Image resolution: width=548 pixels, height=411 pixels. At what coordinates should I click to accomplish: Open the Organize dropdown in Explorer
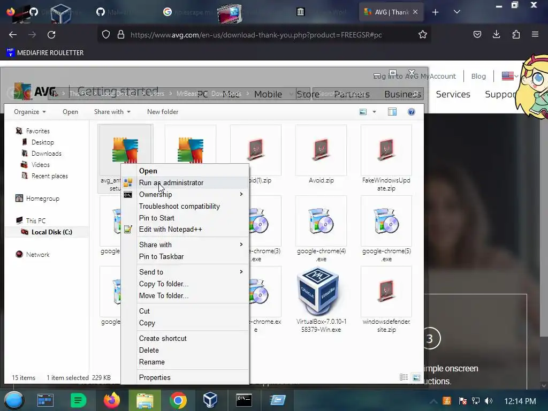pos(30,112)
